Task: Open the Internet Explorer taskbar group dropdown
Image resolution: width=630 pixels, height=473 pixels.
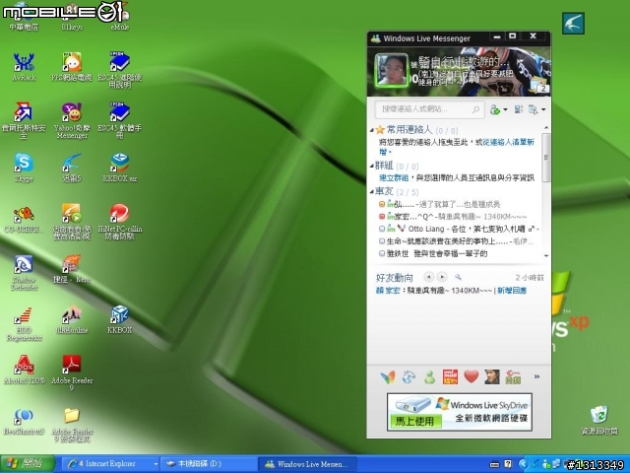Action: coord(156,464)
